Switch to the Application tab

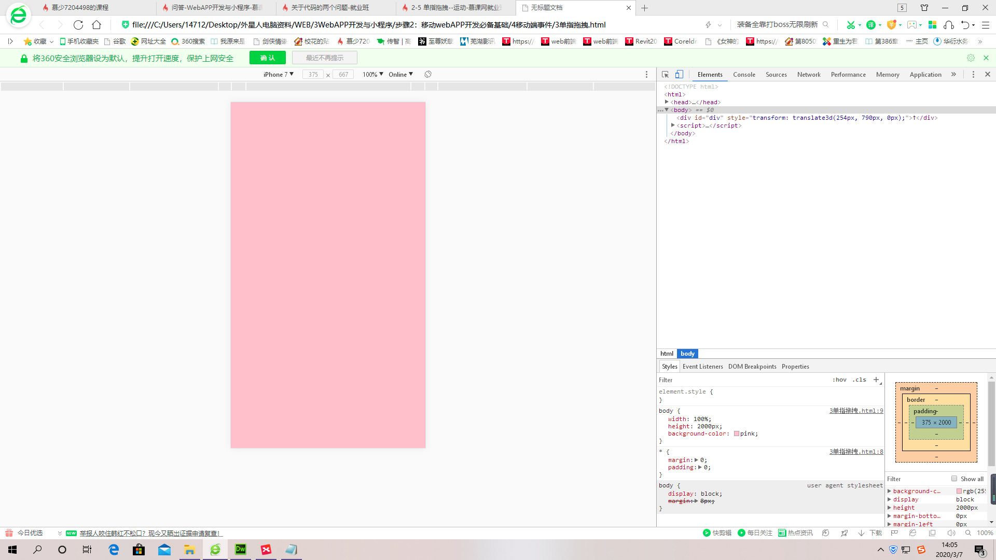[x=925, y=75]
